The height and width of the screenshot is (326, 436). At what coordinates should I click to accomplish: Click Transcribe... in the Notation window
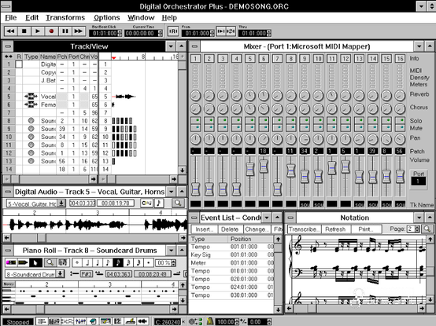pyautogui.click(x=305, y=229)
